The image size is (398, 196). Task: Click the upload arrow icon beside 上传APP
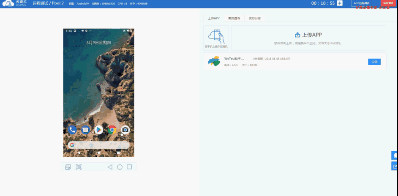pos(297,35)
